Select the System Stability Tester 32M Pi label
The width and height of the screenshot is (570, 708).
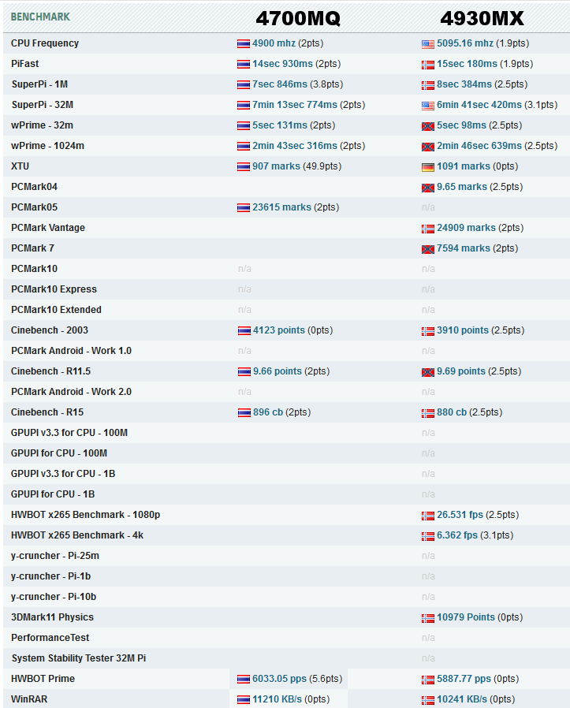(x=79, y=658)
